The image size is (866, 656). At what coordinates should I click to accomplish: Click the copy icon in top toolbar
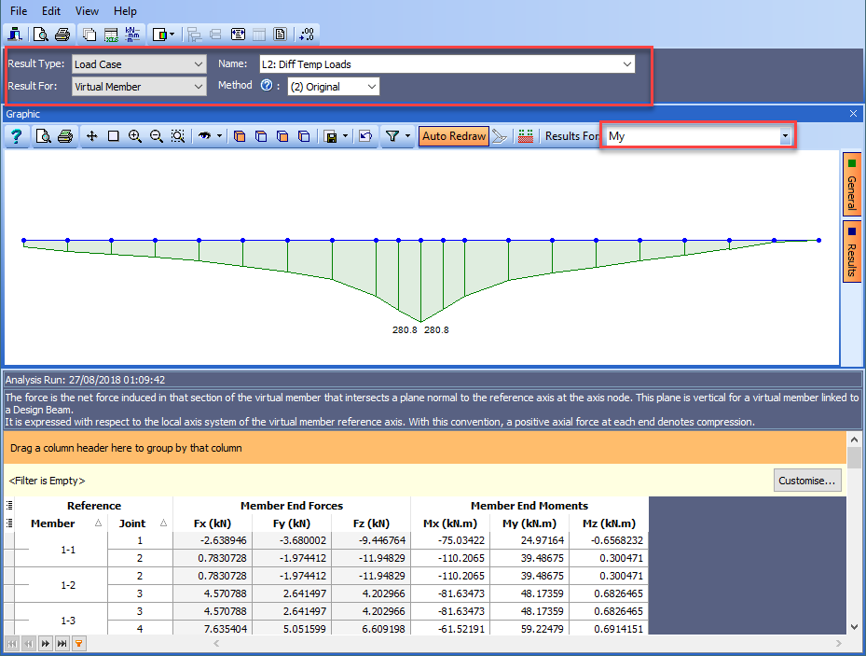click(89, 35)
